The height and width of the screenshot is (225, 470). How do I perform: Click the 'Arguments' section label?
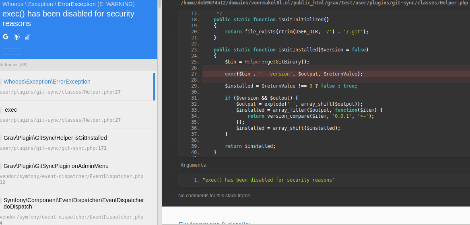coord(193,165)
